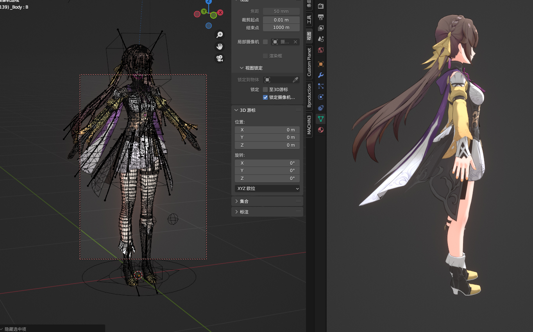Open the Particles properties icon

[321, 86]
